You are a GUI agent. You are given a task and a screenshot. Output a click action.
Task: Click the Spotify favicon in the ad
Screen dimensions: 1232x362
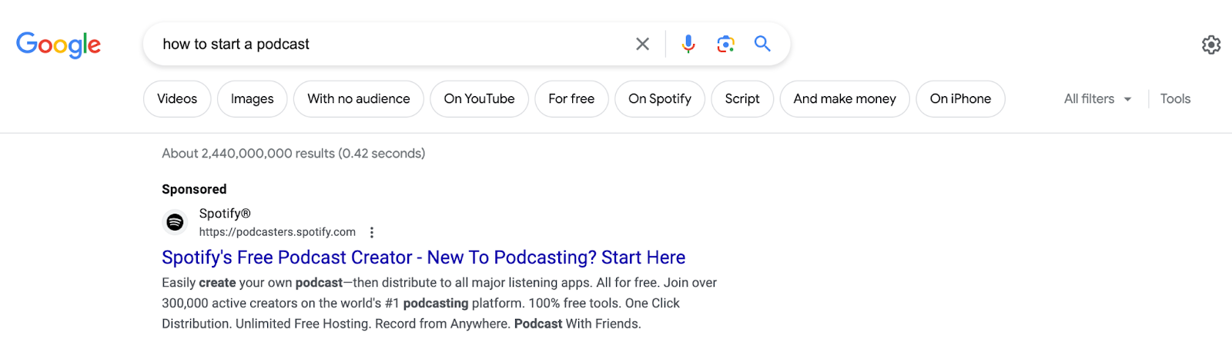click(x=176, y=222)
